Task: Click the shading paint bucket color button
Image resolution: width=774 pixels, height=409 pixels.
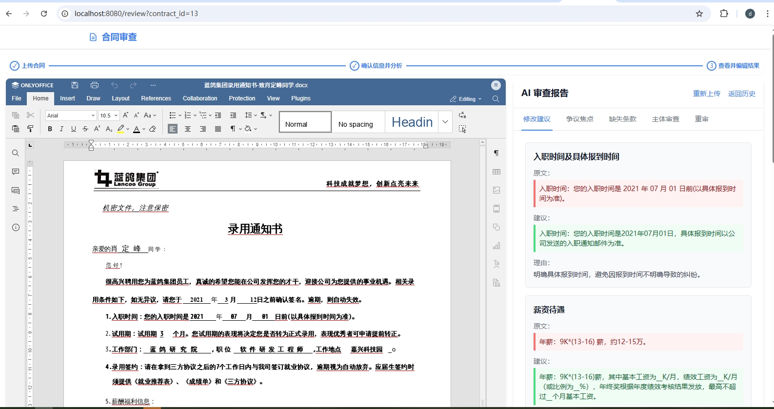Action: click(x=248, y=129)
